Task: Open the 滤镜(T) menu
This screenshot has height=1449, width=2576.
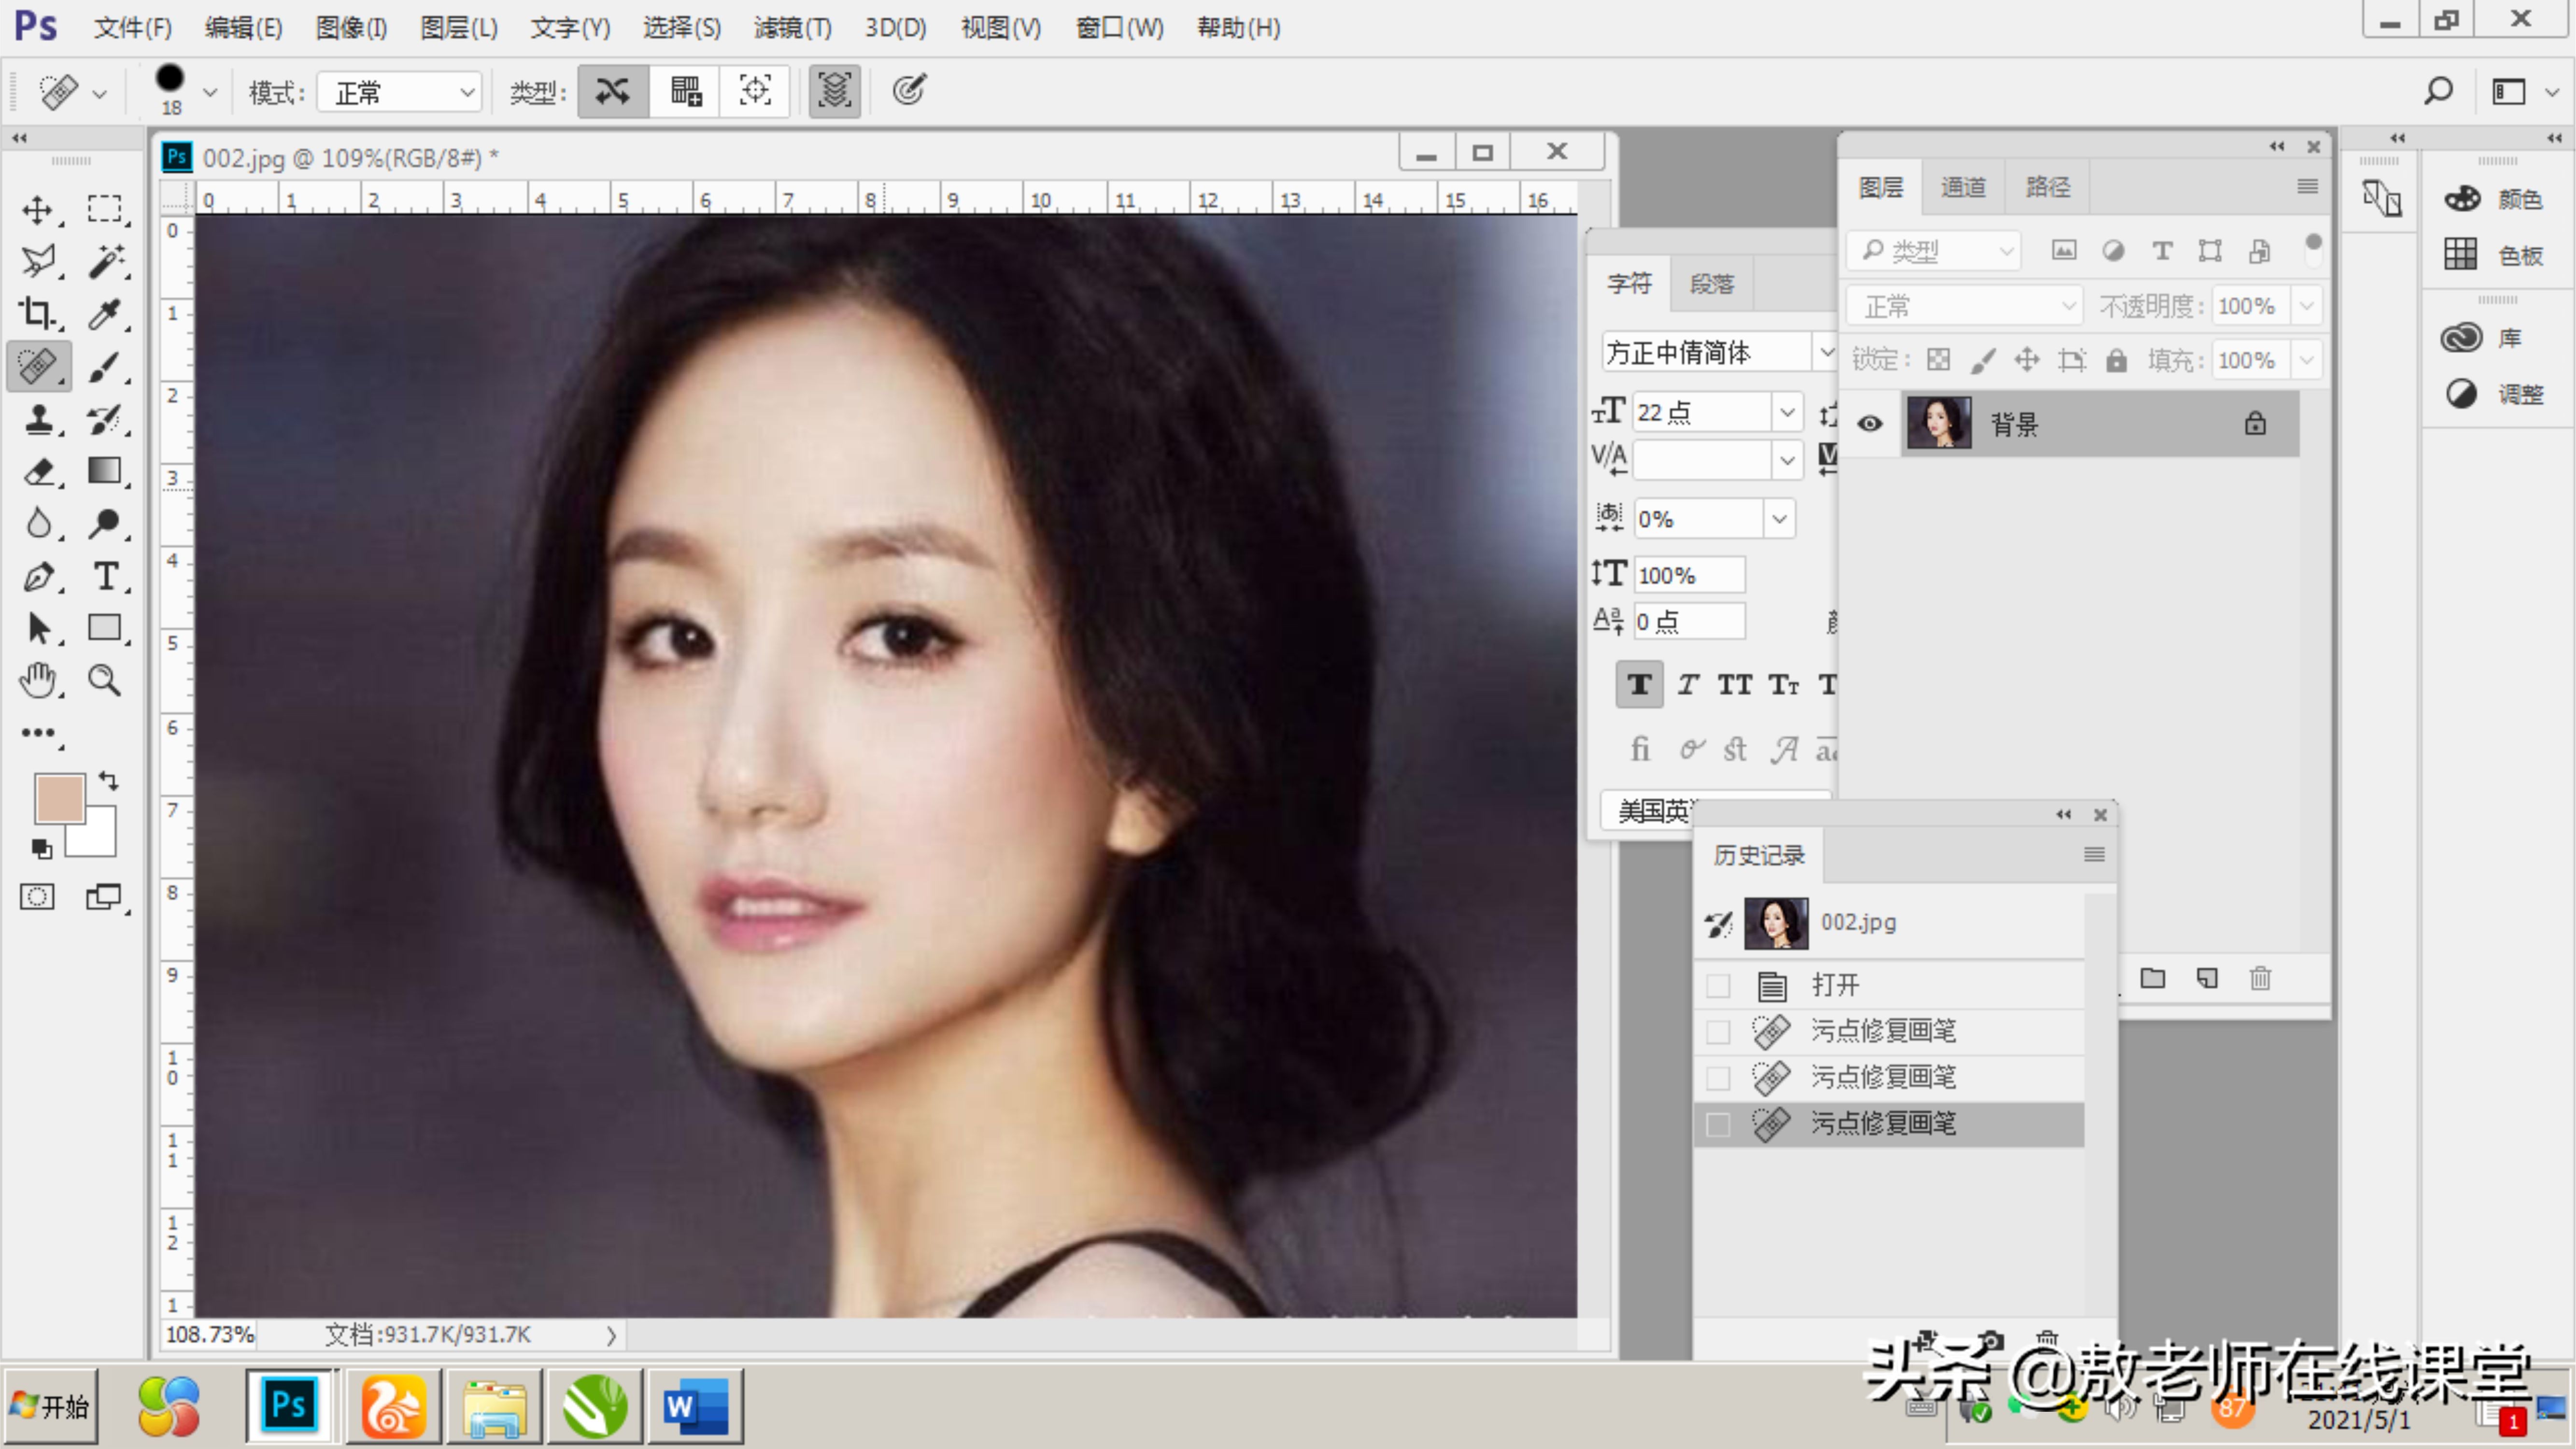Action: (792, 28)
